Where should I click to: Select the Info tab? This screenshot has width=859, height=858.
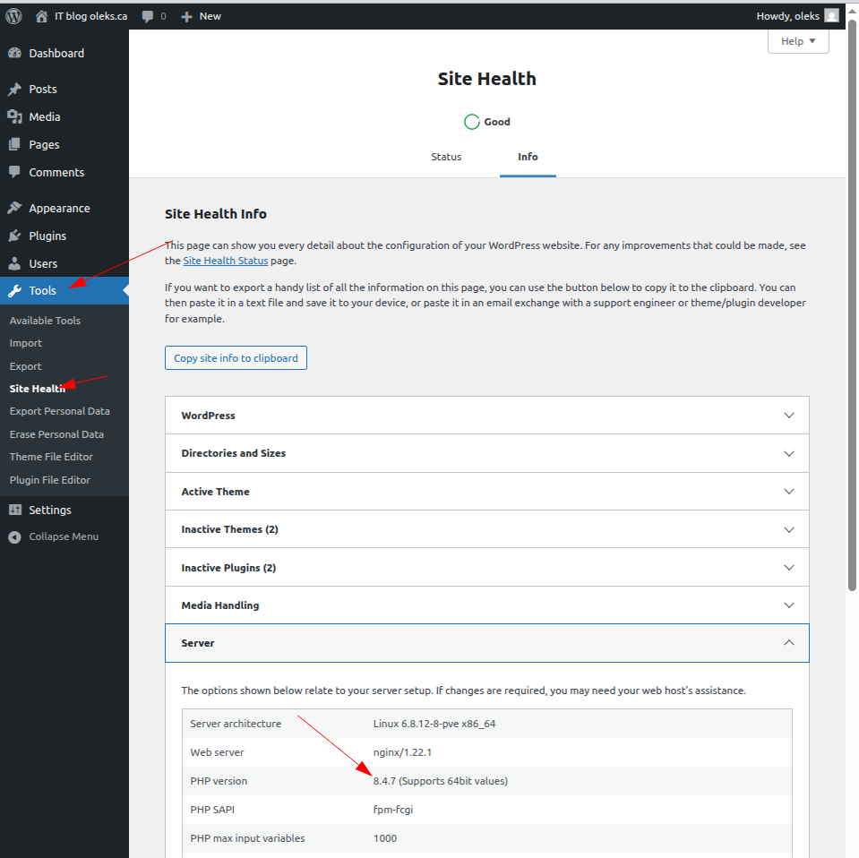(528, 157)
